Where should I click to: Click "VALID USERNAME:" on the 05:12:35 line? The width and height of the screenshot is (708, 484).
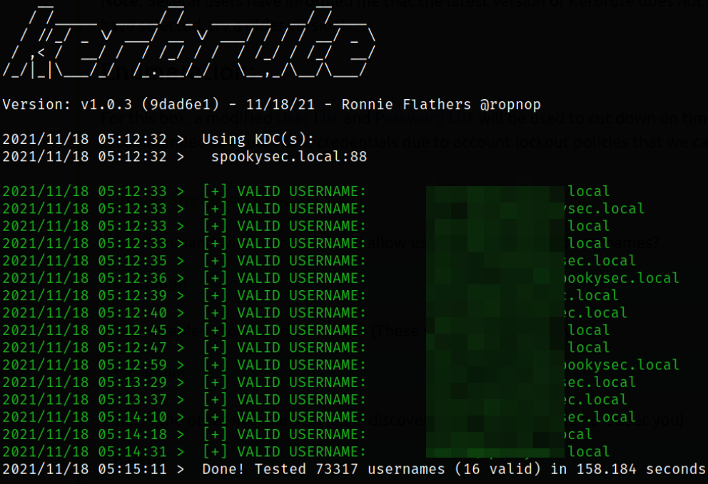(301, 261)
